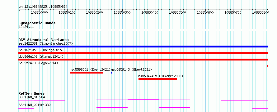The width and height of the screenshot is (277, 112).
Task: Click the thin nsv952473 variant line
Action: point(143,66)
